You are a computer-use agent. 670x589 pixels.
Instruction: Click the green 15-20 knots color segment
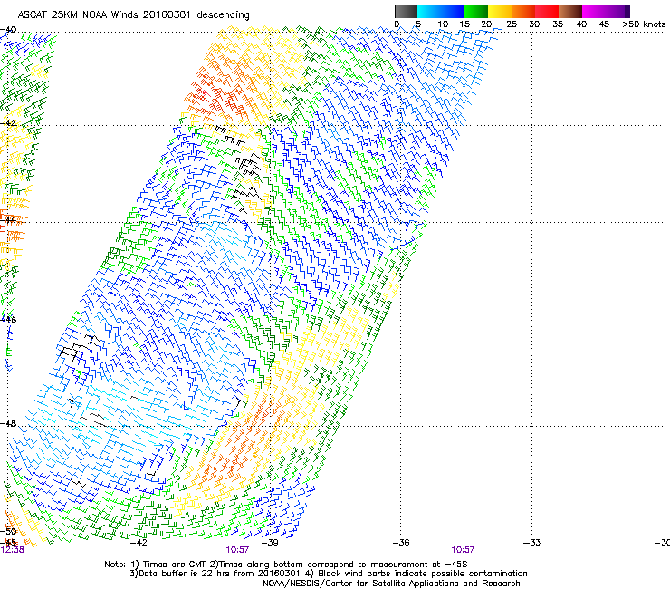pos(476,11)
